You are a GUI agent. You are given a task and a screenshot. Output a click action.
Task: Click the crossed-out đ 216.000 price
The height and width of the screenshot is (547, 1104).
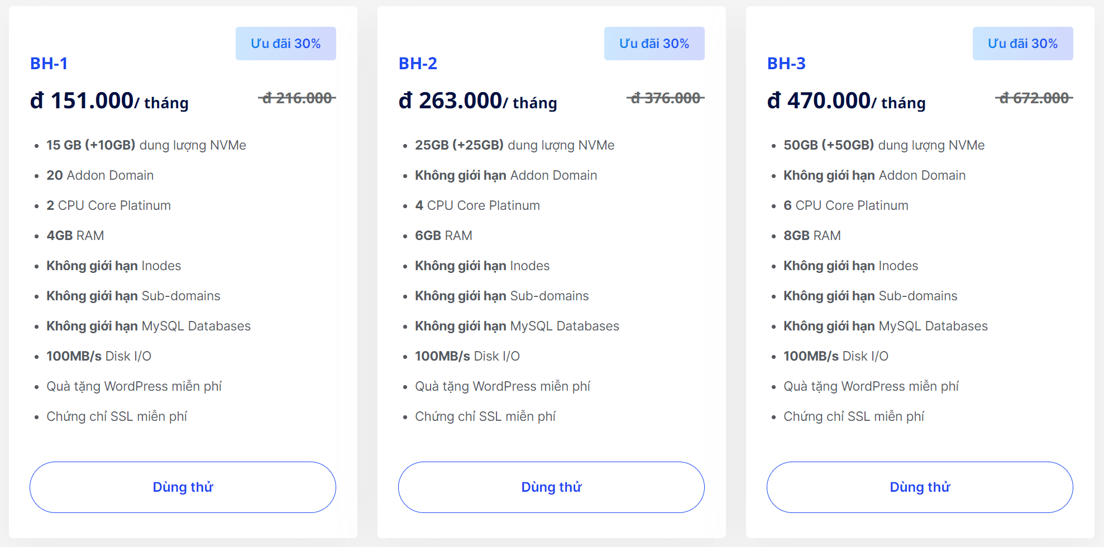pos(297,98)
